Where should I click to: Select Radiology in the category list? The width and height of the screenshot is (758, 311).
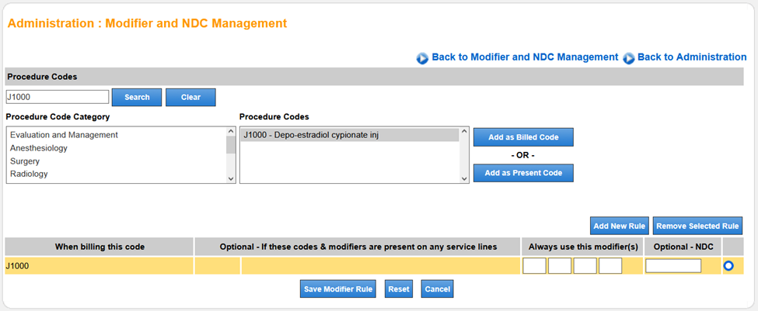click(x=29, y=174)
